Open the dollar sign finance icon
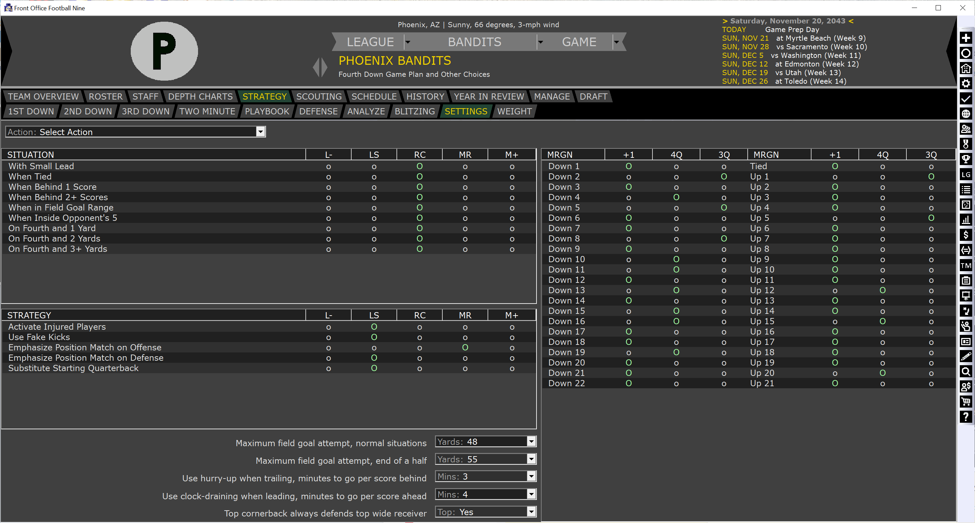The height and width of the screenshot is (523, 975). click(x=966, y=235)
